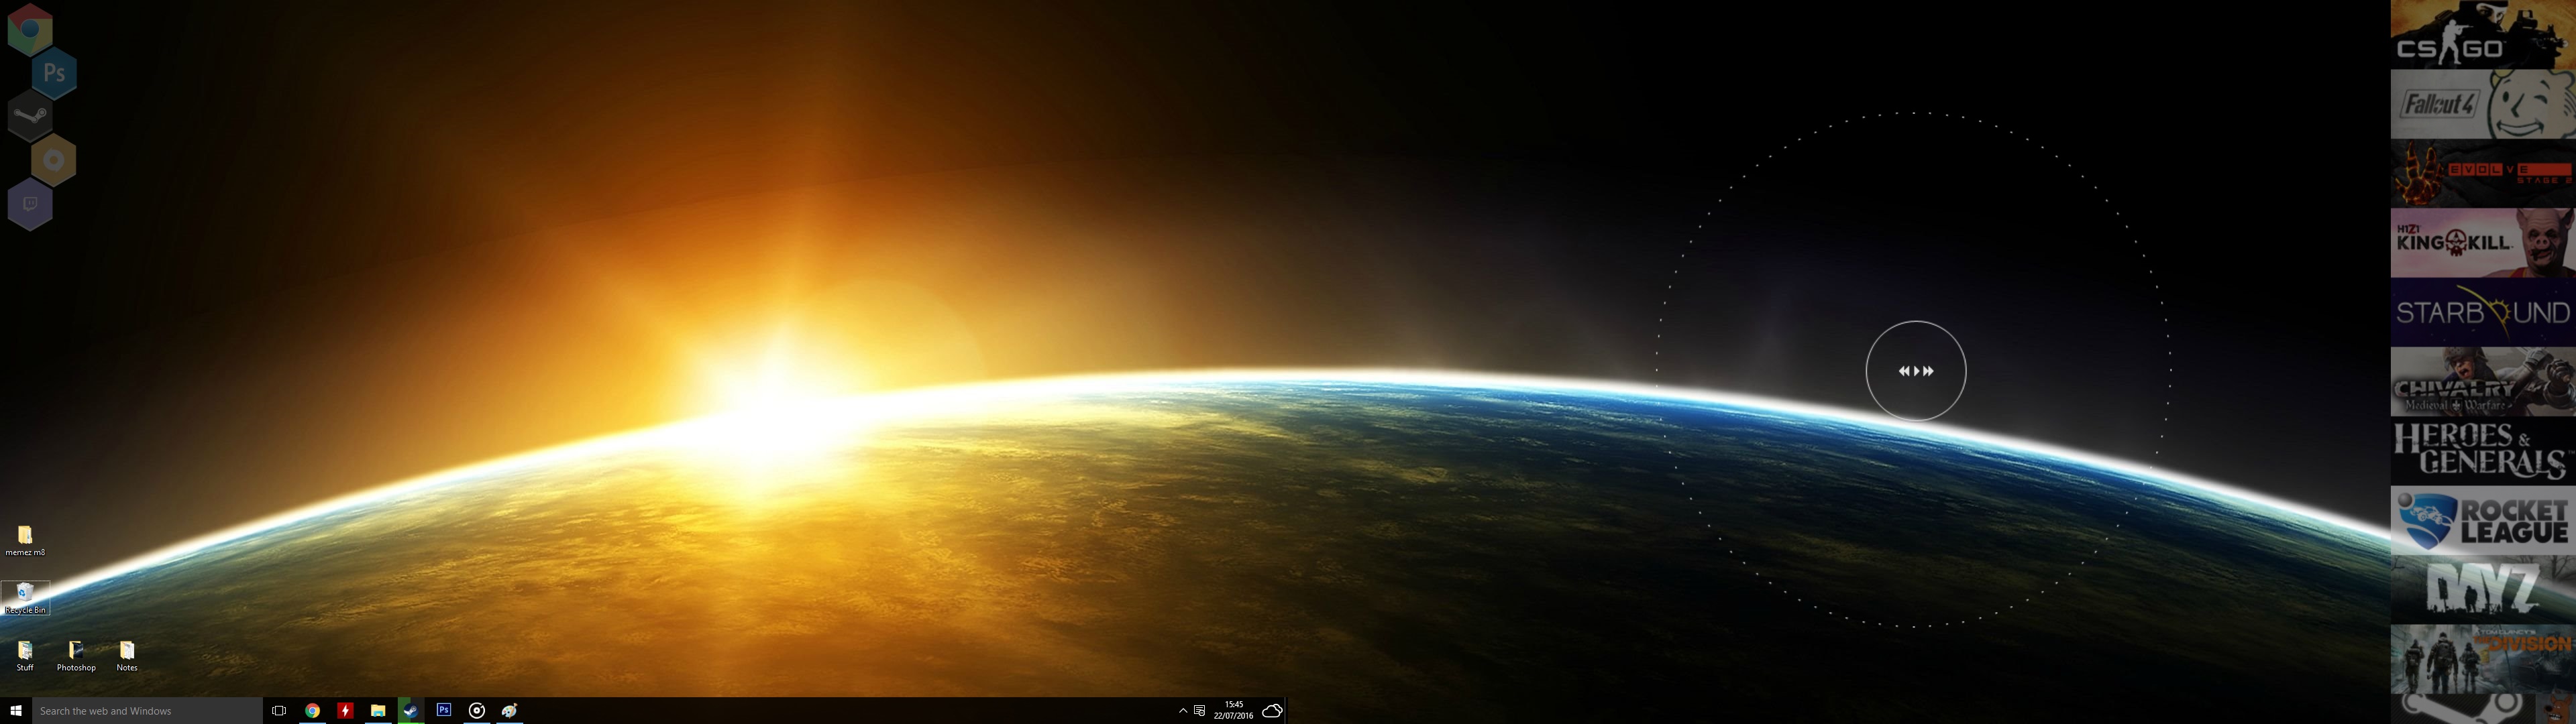Select the Recycle Bin desktop icon
The height and width of the screenshot is (724, 2576).
25,598
